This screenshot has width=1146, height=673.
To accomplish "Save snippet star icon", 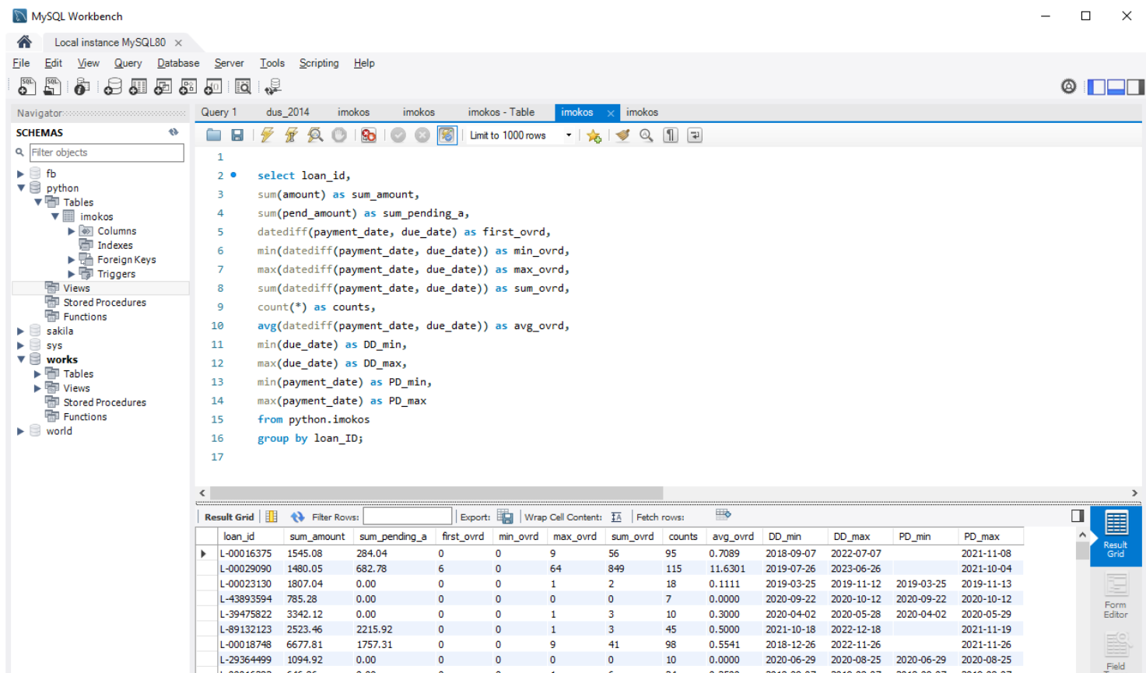I will pyautogui.click(x=594, y=135).
